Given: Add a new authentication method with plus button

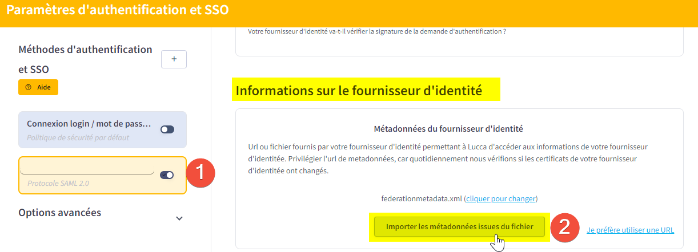Looking at the screenshot, I should coord(174,59).
